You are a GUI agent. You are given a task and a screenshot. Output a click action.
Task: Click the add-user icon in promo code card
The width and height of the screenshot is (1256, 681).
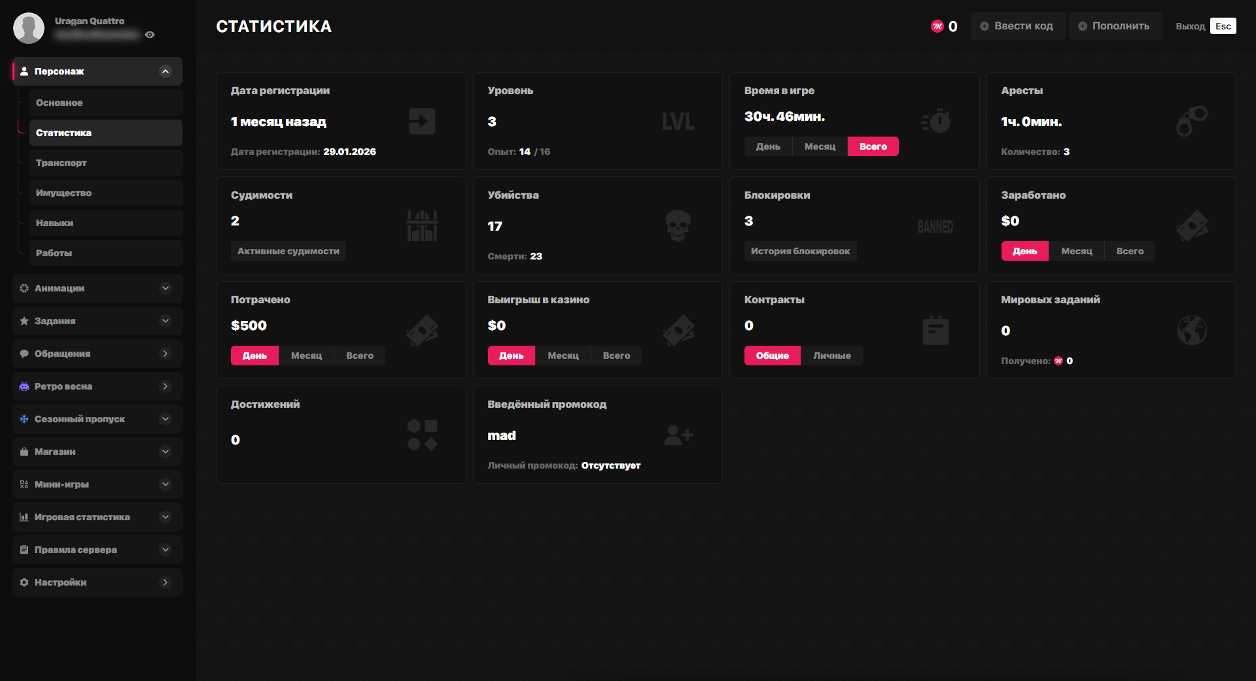678,435
